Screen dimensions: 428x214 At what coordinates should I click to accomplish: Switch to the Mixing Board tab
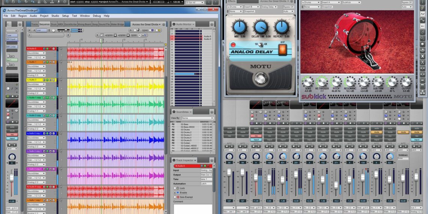pyautogui.click(x=85, y=24)
